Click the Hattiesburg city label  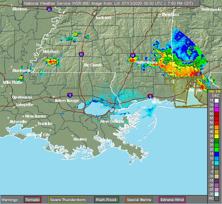click(146, 62)
